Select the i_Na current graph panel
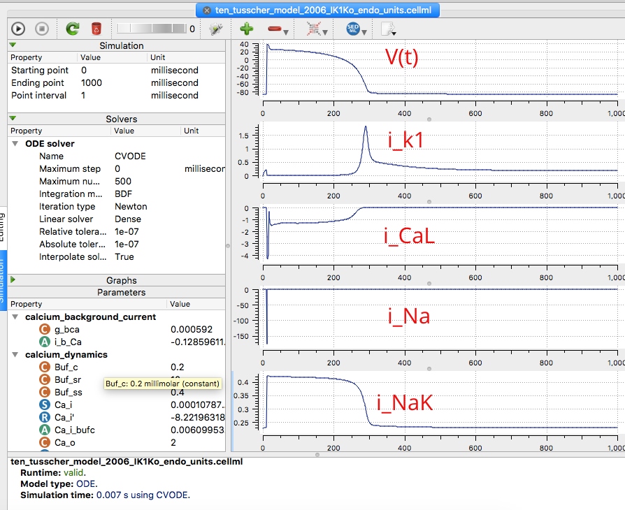The image size is (625, 510). pyautogui.click(x=429, y=326)
